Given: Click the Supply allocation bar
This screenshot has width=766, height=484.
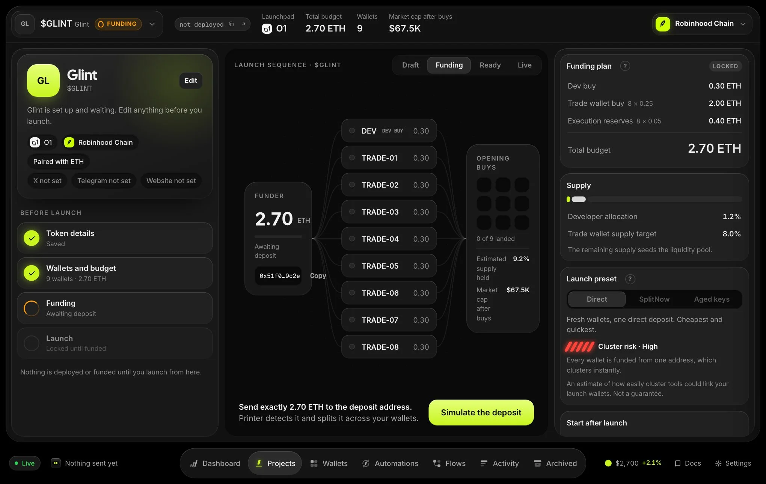Looking at the screenshot, I should coord(654,199).
